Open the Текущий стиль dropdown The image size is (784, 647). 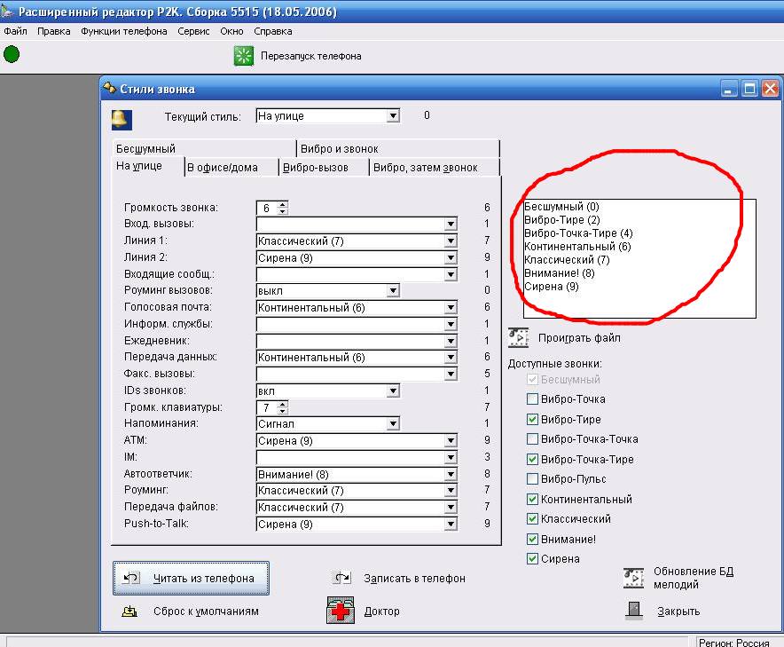coord(393,116)
